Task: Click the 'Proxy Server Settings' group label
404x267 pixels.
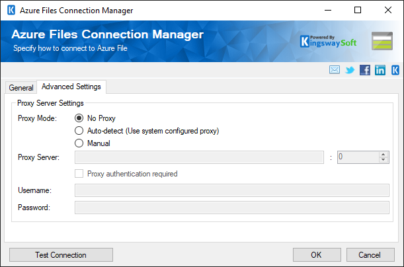Action: click(x=50, y=103)
